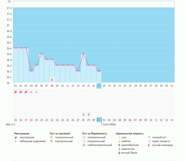Viewport: 185px width, 161px height.
Task: Click the watery fluid icon above August 28
Action: tap(83, 114)
